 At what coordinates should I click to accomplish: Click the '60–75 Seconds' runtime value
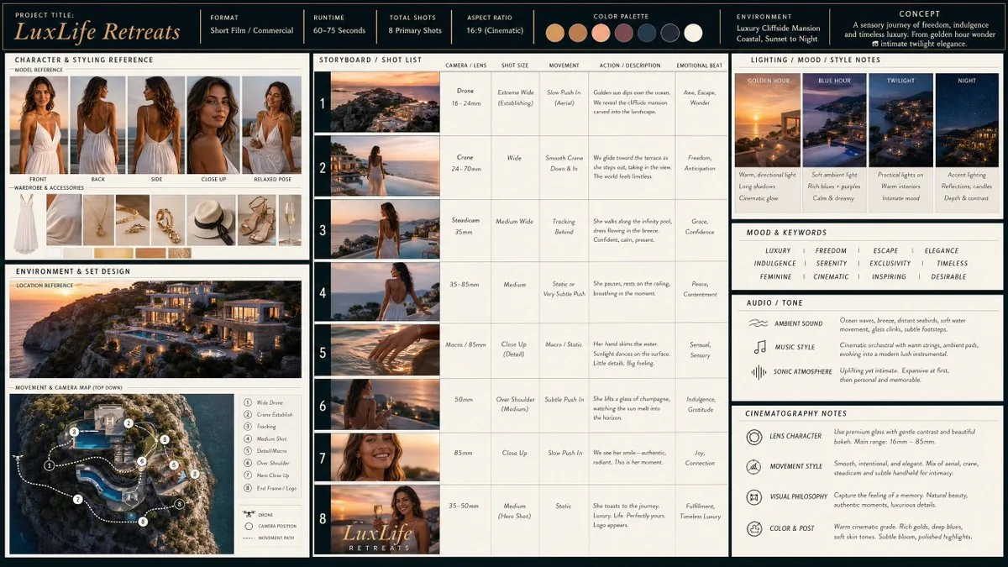(x=339, y=31)
